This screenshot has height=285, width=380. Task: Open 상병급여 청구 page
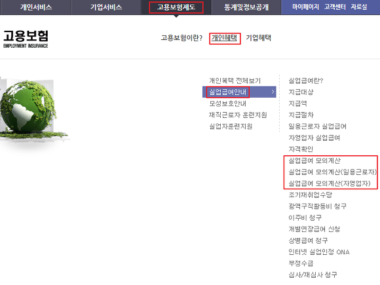tap(308, 240)
